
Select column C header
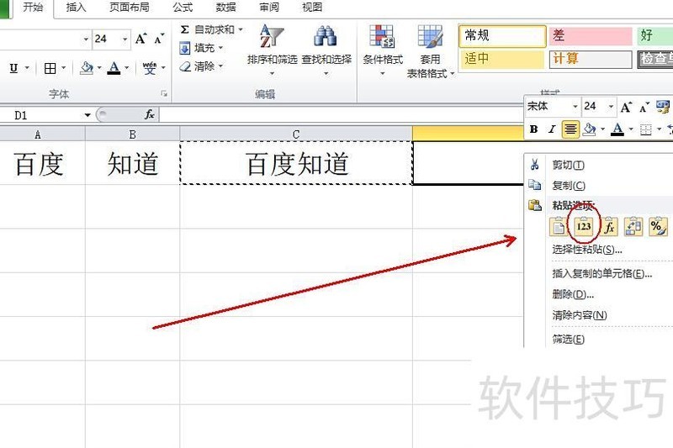(x=296, y=134)
